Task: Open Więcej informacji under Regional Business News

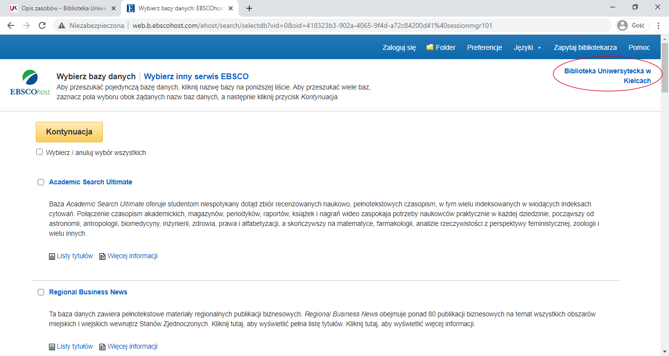Action: click(132, 346)
